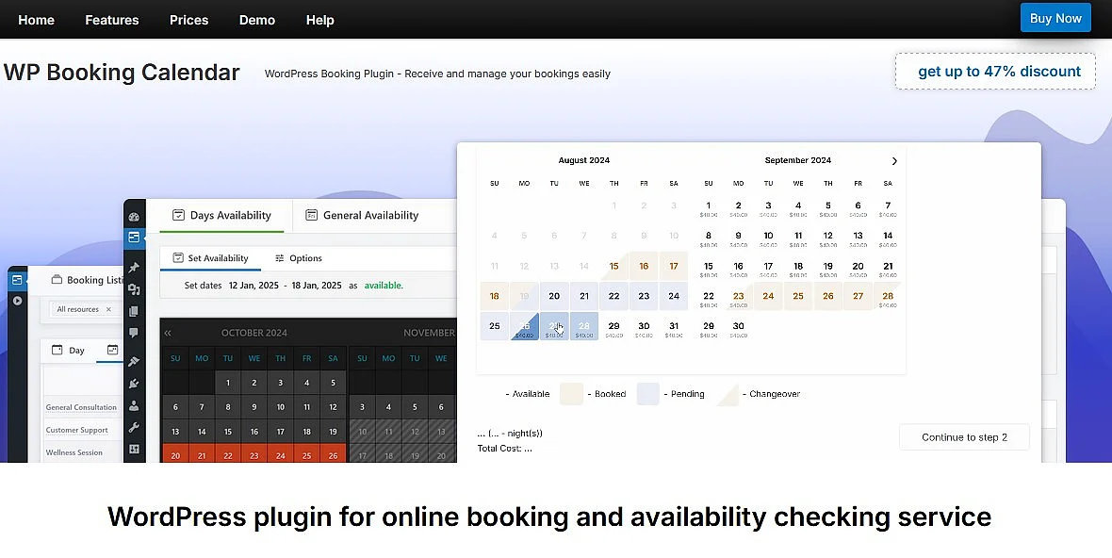
Task: Select August 30 in booking calendar
Action: pyautogui.click(x=644, y=327)
